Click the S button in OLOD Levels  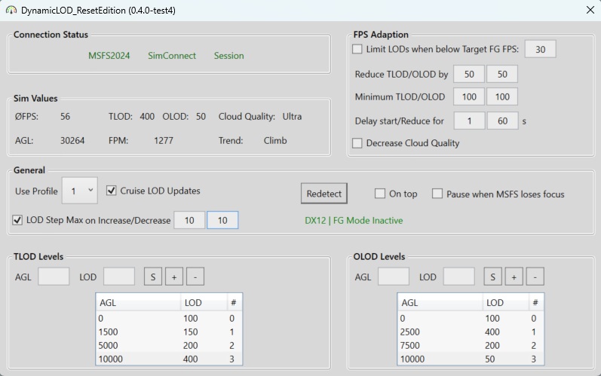(x=493, y=277)
